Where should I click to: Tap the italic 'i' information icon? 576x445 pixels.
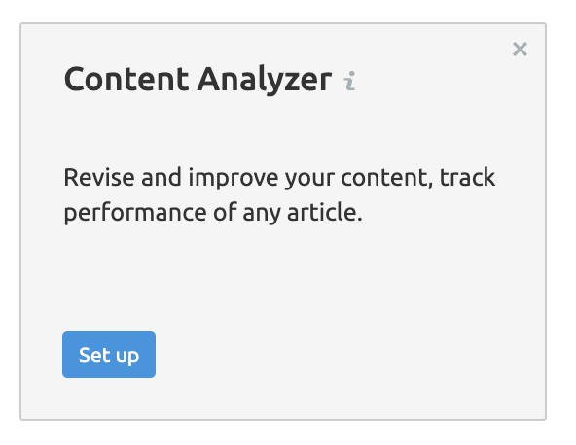tap(349, 81)
